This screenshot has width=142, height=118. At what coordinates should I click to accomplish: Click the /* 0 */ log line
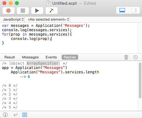pos(10,86)
